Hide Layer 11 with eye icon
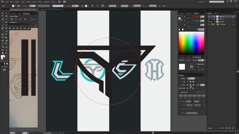Image resolution: width=239 pixels, height=134 pixels. pyautogui.click(x=209, y=19)
